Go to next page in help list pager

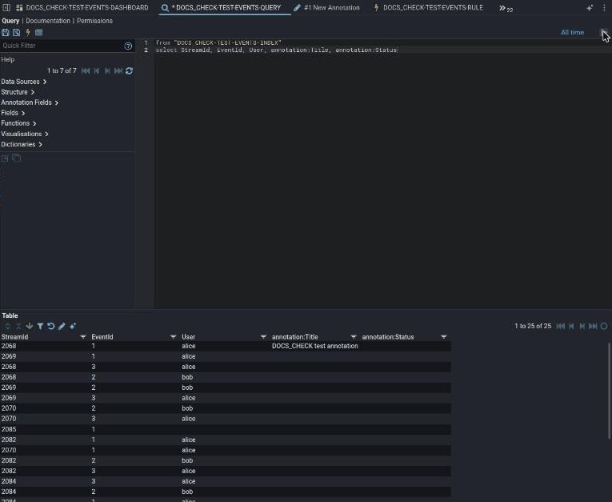pyautogui.click(x=107, y=70)
